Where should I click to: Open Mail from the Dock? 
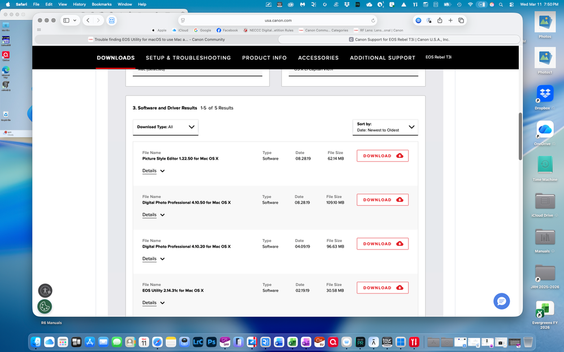click(x=103, y=342)
